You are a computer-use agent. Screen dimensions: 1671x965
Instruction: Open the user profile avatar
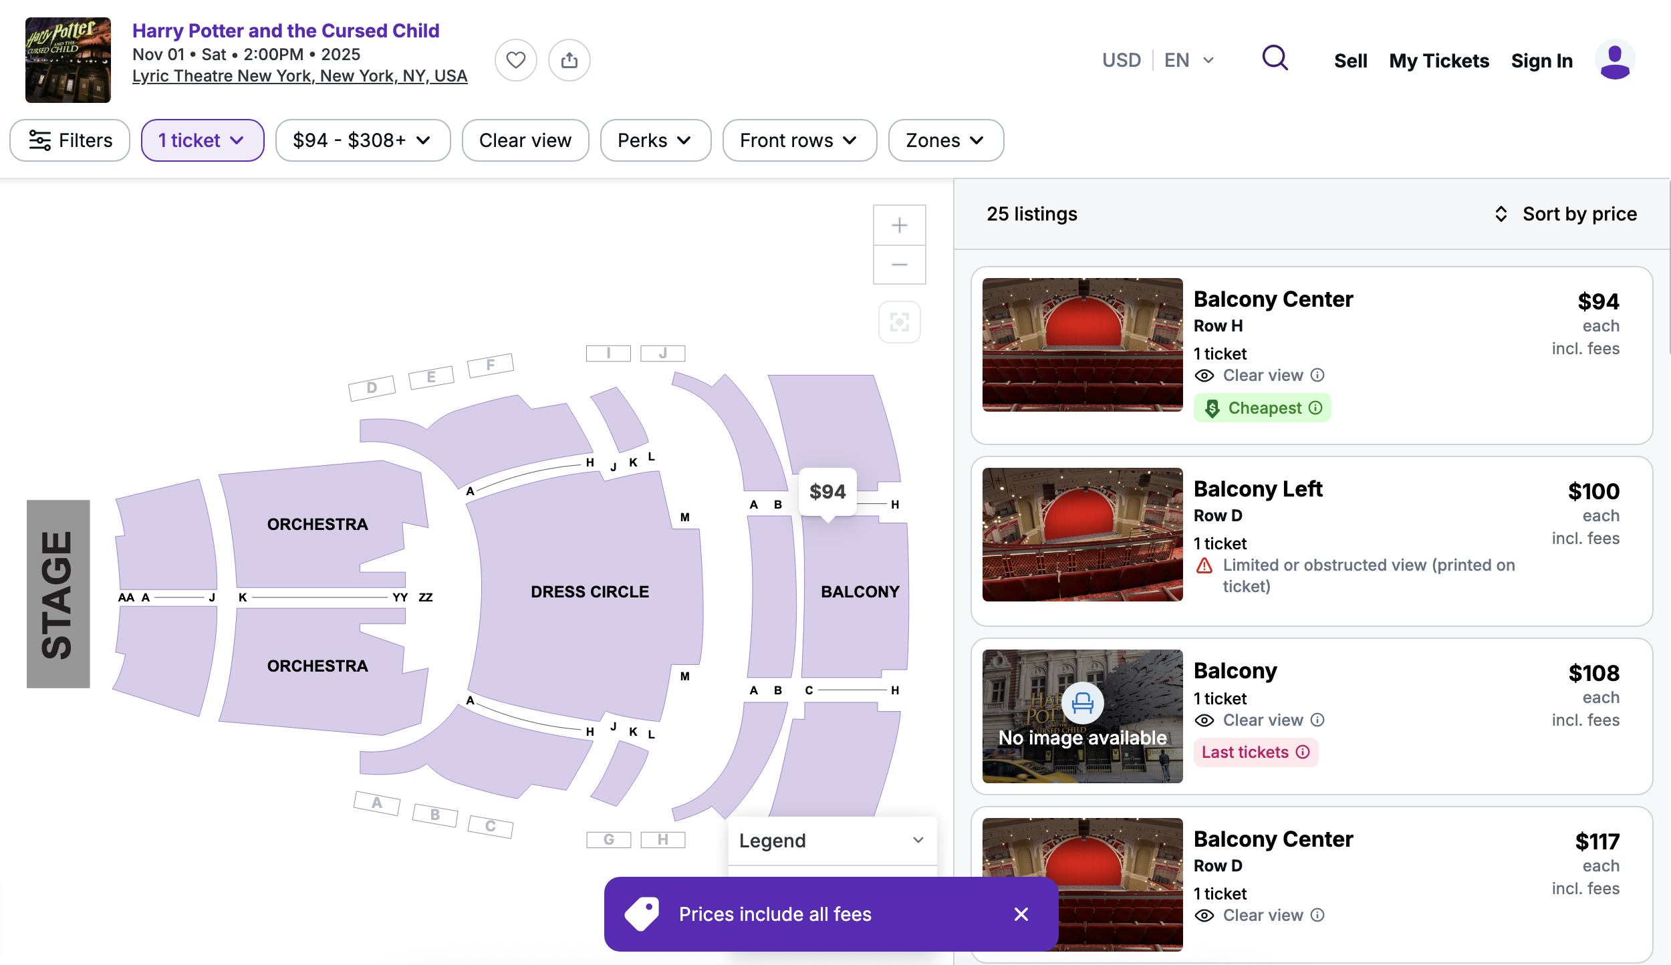[1615, 60]
